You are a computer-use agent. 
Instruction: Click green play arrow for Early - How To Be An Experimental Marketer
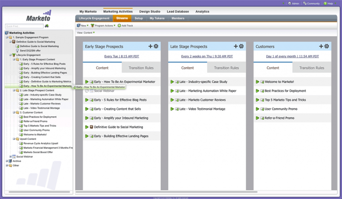[87, 82]
